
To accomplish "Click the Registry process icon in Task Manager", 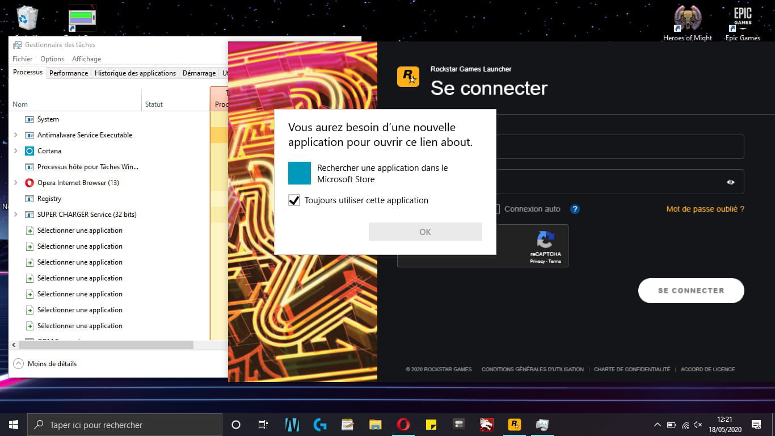I will pyautogui.click(x=30, y=199).
